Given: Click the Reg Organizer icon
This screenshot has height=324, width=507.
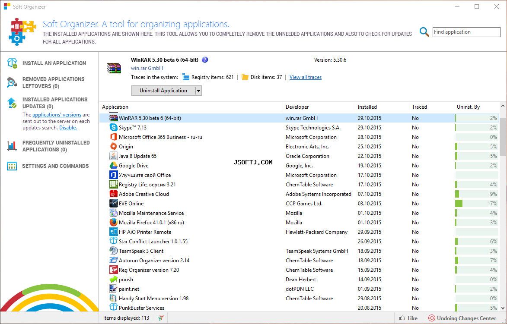Looking at the screenshot, I should [x=114, y=270].
